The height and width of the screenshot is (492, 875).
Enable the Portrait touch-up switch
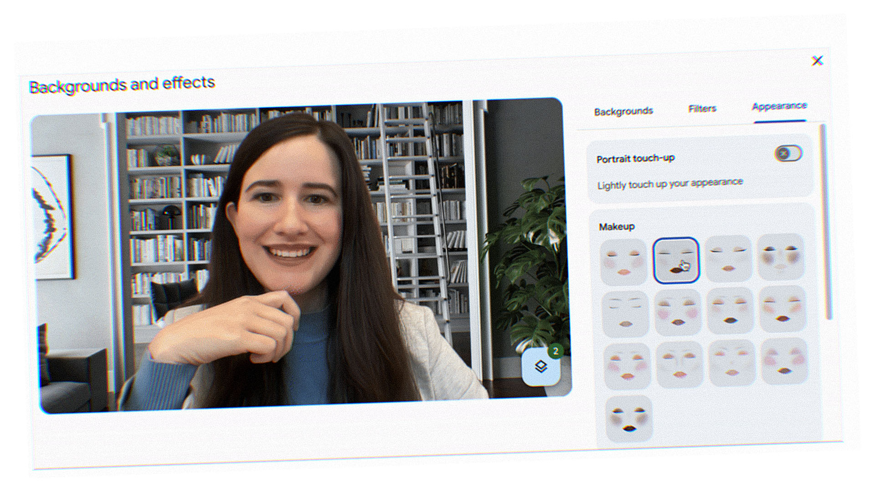pos(788,154)
